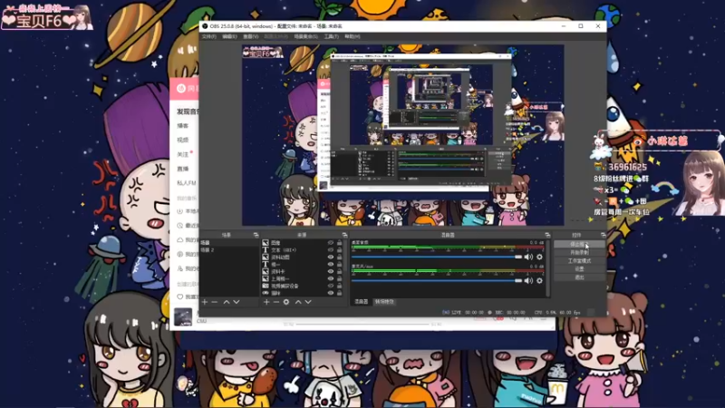725x408 pixels.
Task: Toggle visibility of the 资料边图 source
Action: (x=331, y=257)
